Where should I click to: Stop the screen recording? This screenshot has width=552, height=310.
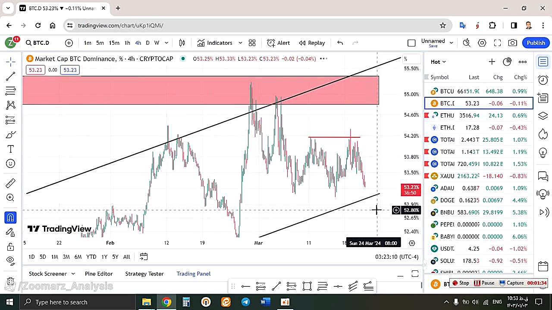click(x=461, y=283)
